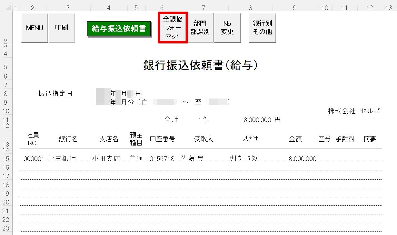Click the 部門部課別 button
The image size is (397, 235).
(200, 28)
